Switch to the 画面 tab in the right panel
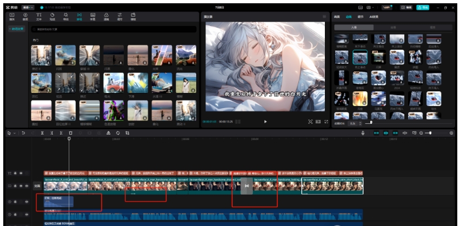Image resolution: width=460 pixels, height=226 pixels. pos(337,17)
